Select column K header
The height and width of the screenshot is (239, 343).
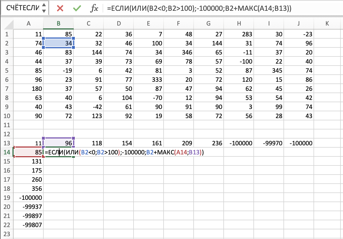click(x=327, y=24)
